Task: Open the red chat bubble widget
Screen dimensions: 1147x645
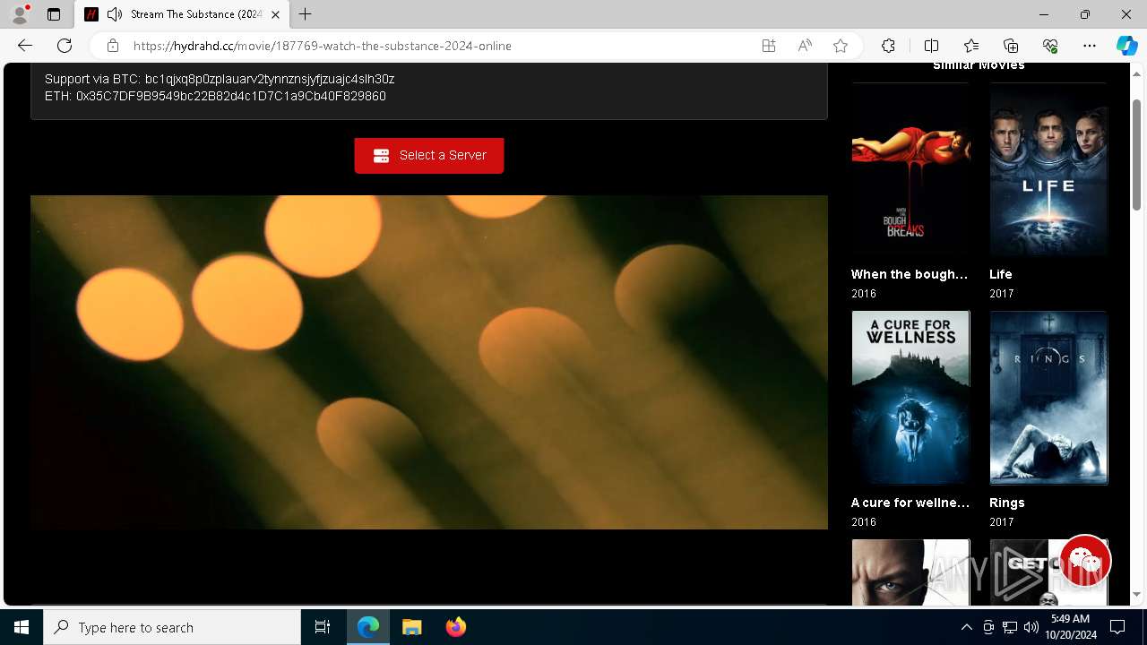Action: click(1085, 562)
